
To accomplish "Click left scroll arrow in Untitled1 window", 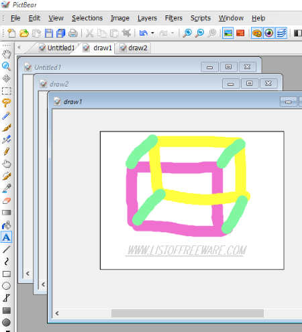I will (28, 273).
